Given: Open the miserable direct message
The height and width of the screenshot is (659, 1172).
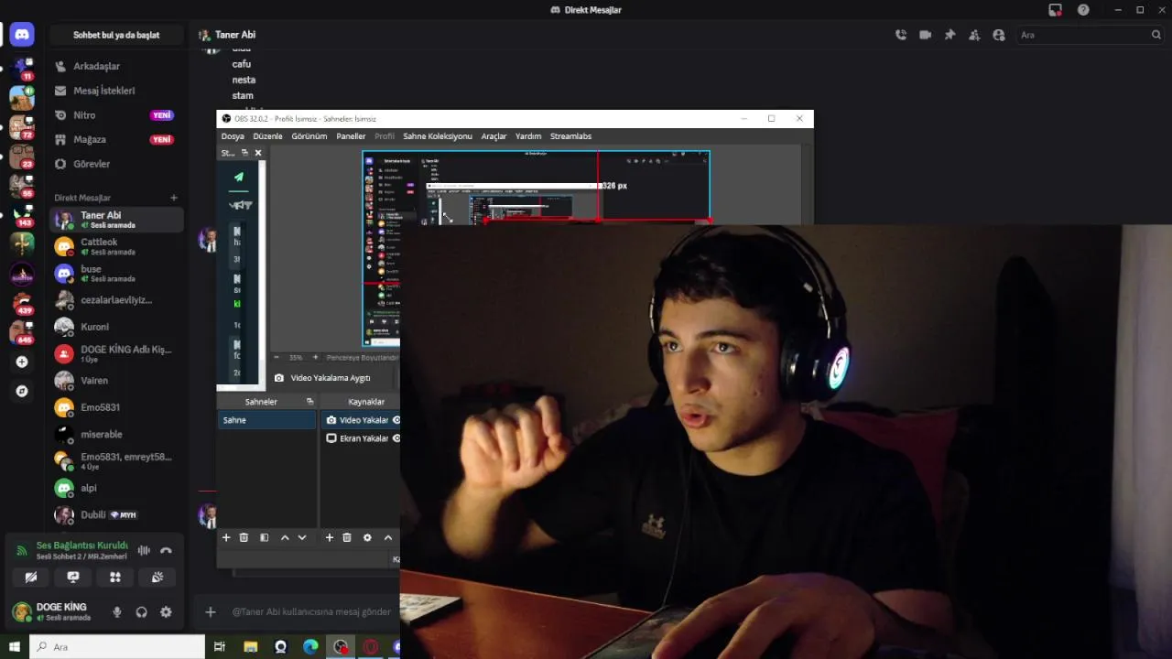Looking at the screenshot, I should pos(116,434).
